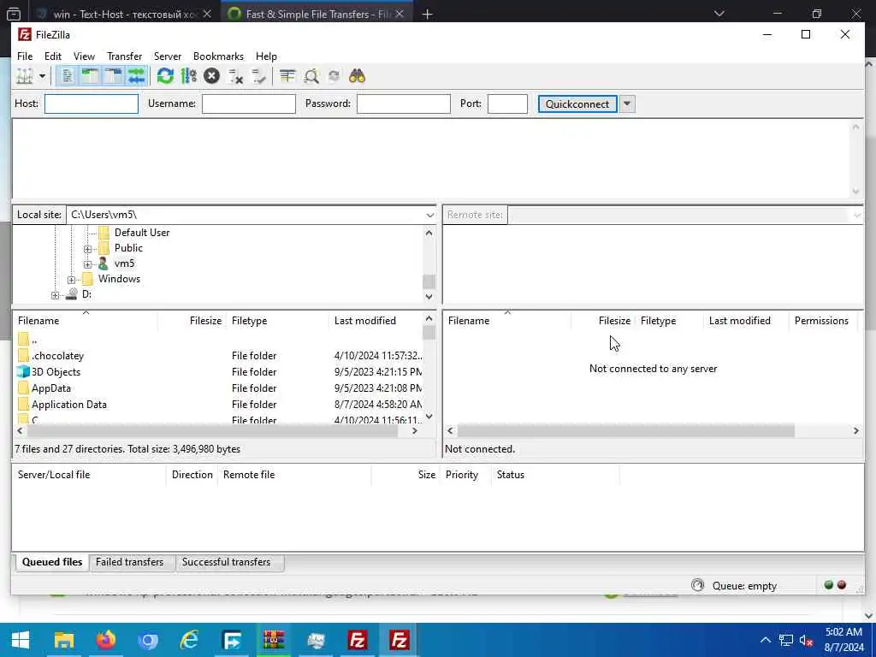Toggle message log display
876x657 pixels.
pos(67,76)
